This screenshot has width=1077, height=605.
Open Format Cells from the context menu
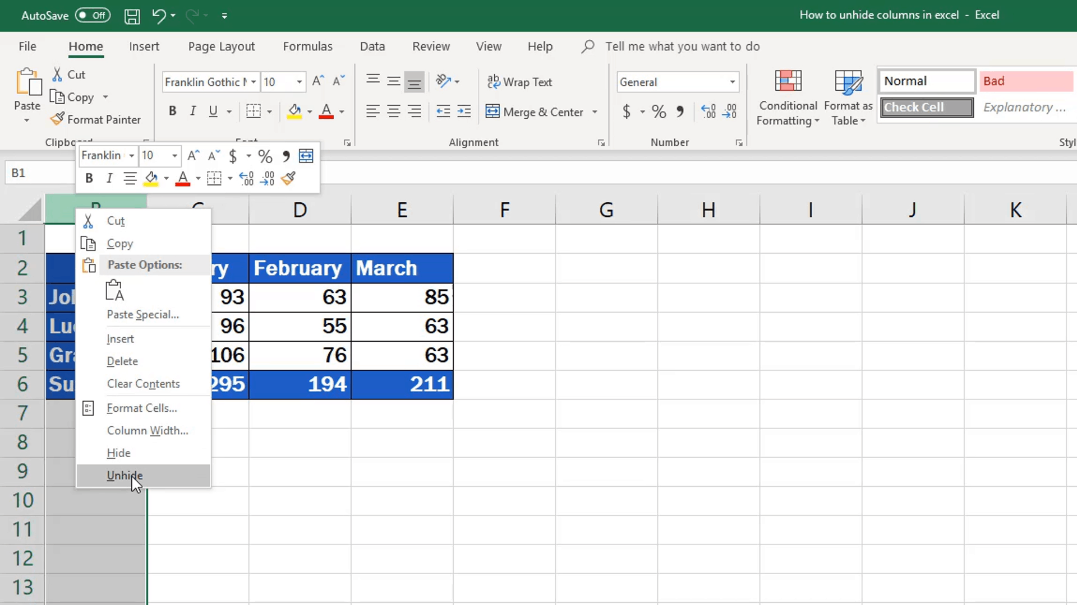tap(141, 408)
